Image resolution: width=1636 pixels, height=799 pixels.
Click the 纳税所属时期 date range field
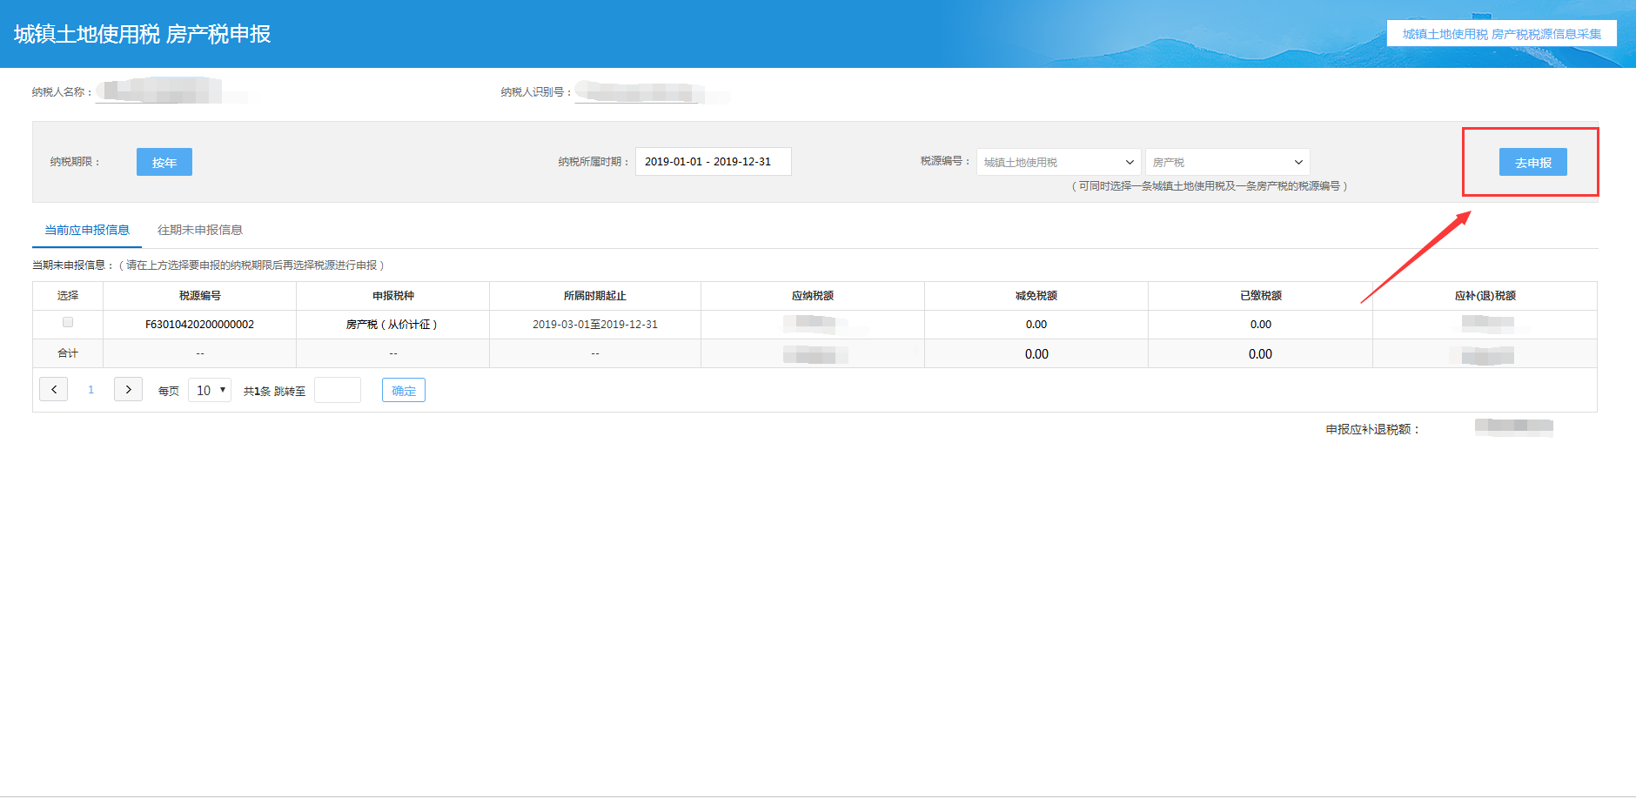(x=713, y=161)
